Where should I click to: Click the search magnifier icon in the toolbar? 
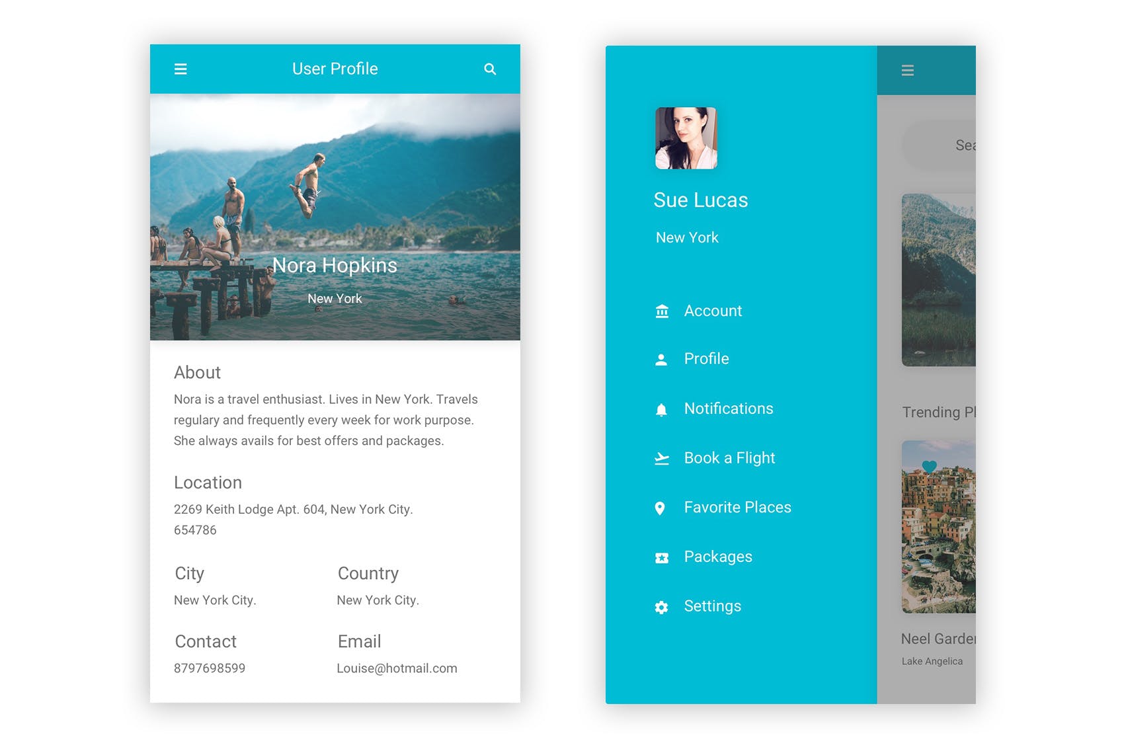(x=490, y=68)
